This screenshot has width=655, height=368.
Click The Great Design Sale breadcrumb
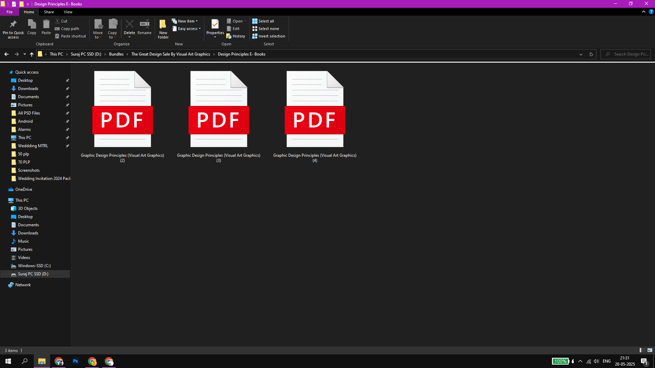pyautogui.click(x=171, y=54)
